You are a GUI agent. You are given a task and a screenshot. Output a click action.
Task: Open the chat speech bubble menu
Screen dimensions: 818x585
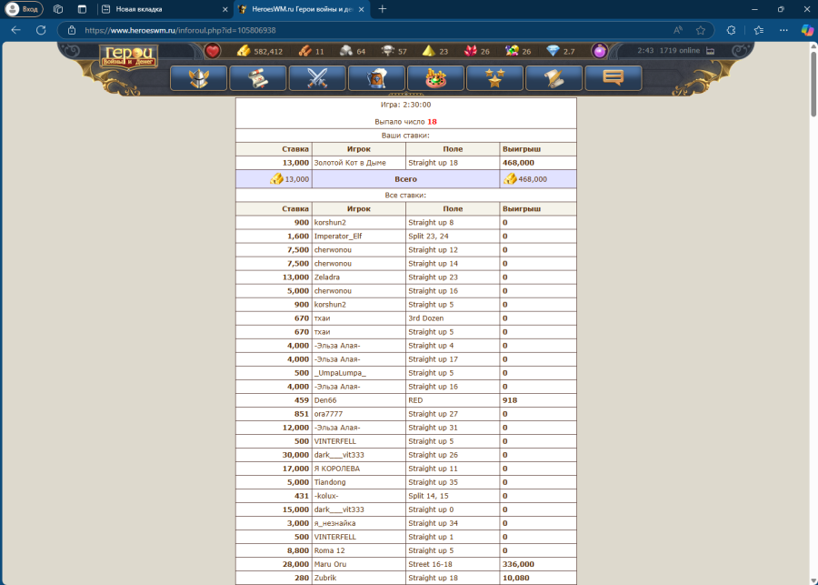[613, 78]
